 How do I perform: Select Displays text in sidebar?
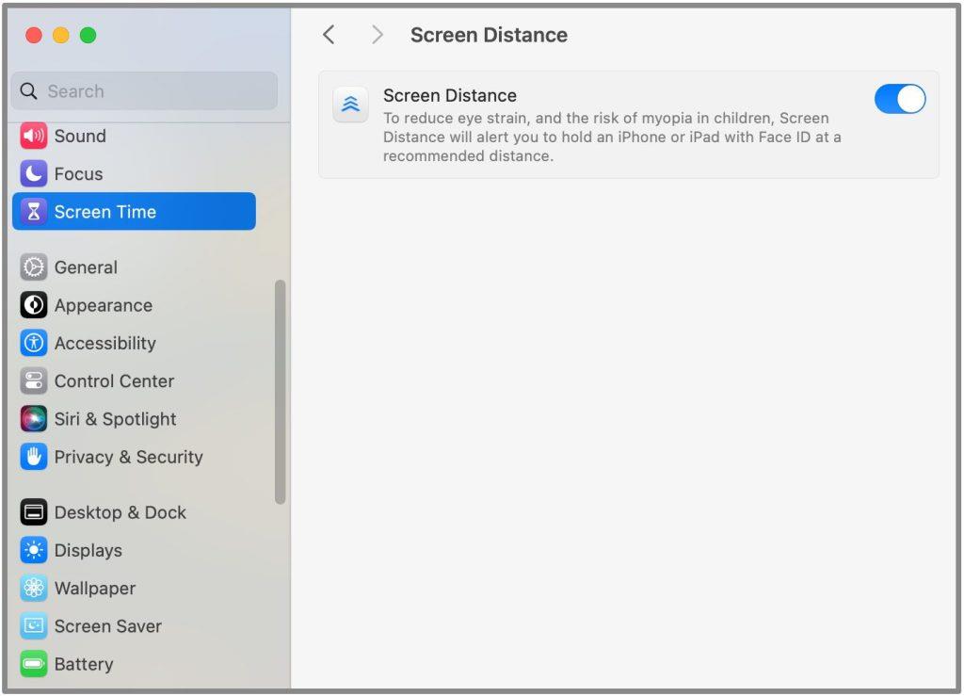[88, 550]
